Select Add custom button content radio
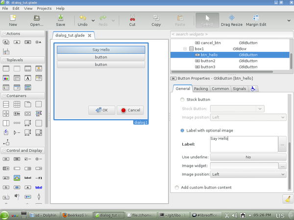The width and height of the screenshot is (294, 220). [x=177, y=187]
